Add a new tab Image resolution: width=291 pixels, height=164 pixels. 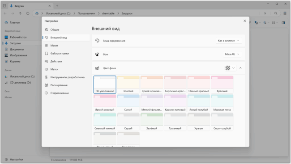click(x=57, y=6)
